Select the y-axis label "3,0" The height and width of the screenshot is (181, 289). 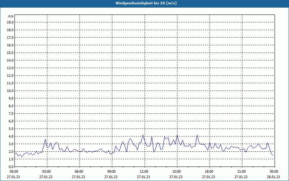point(11,144)
